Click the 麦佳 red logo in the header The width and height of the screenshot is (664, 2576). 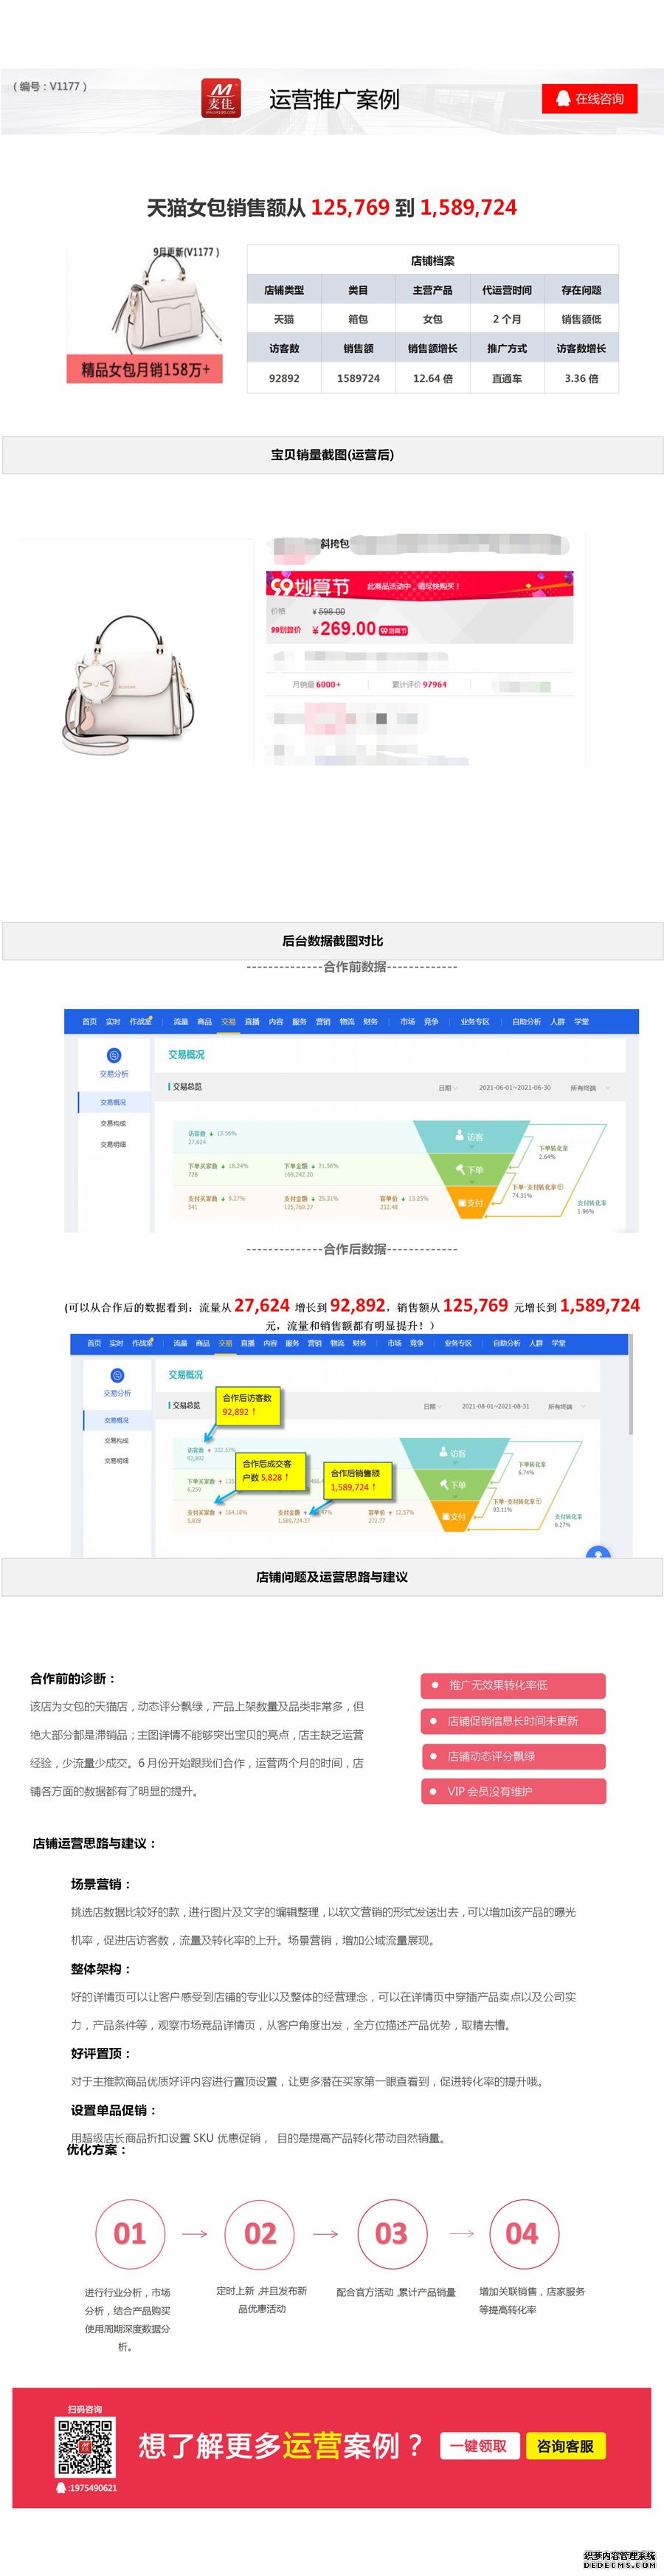tap(221, 98)
